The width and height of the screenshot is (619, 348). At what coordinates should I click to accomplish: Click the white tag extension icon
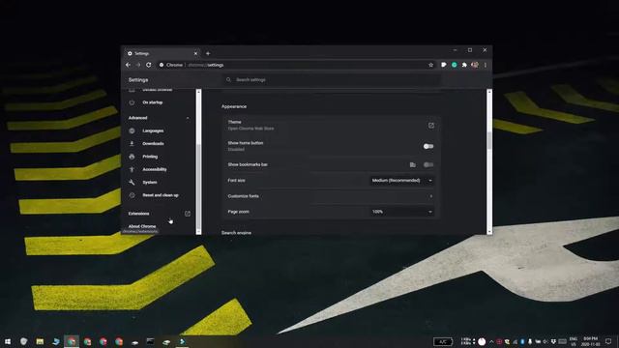pyautogui.click(x=444, y=65)
